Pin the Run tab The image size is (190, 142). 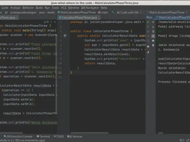tap(148, 53)
